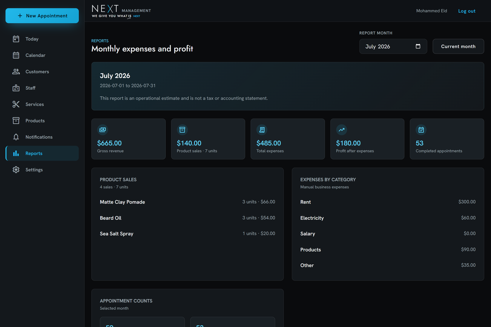
Task: Click the Products expense category row
Action: pyautogui.click(x=388, y=250)
